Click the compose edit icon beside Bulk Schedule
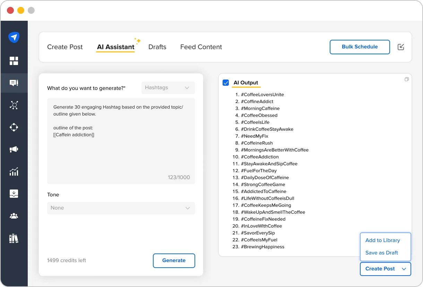 pos(401,47)
